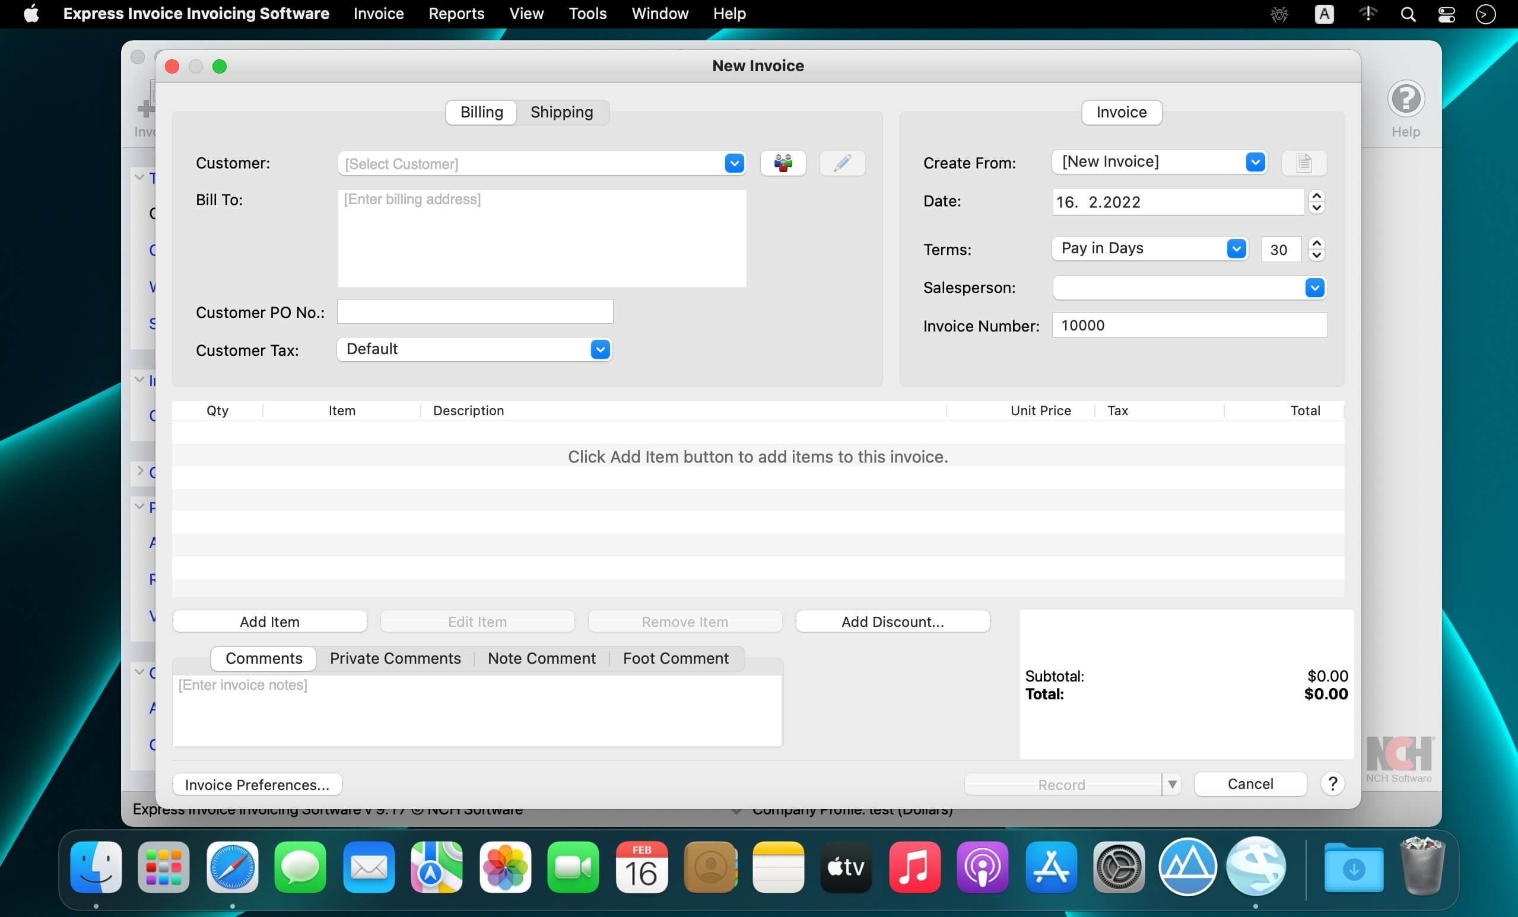Switch to the Shipping tab
This screenshot has height=917, width=1518.
(561, 112)
